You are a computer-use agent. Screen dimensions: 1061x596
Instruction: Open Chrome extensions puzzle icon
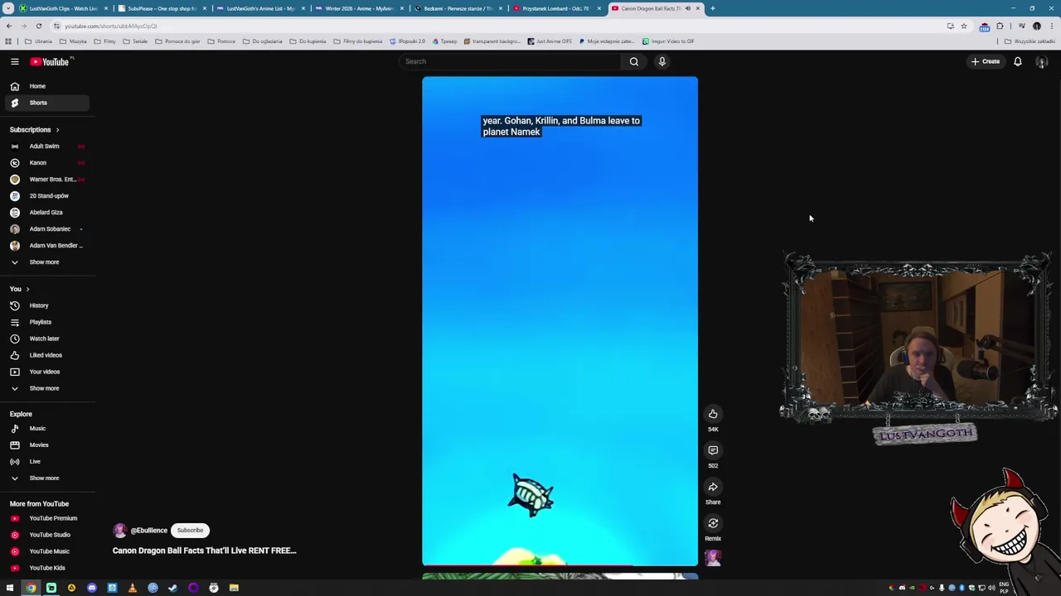1000,26
